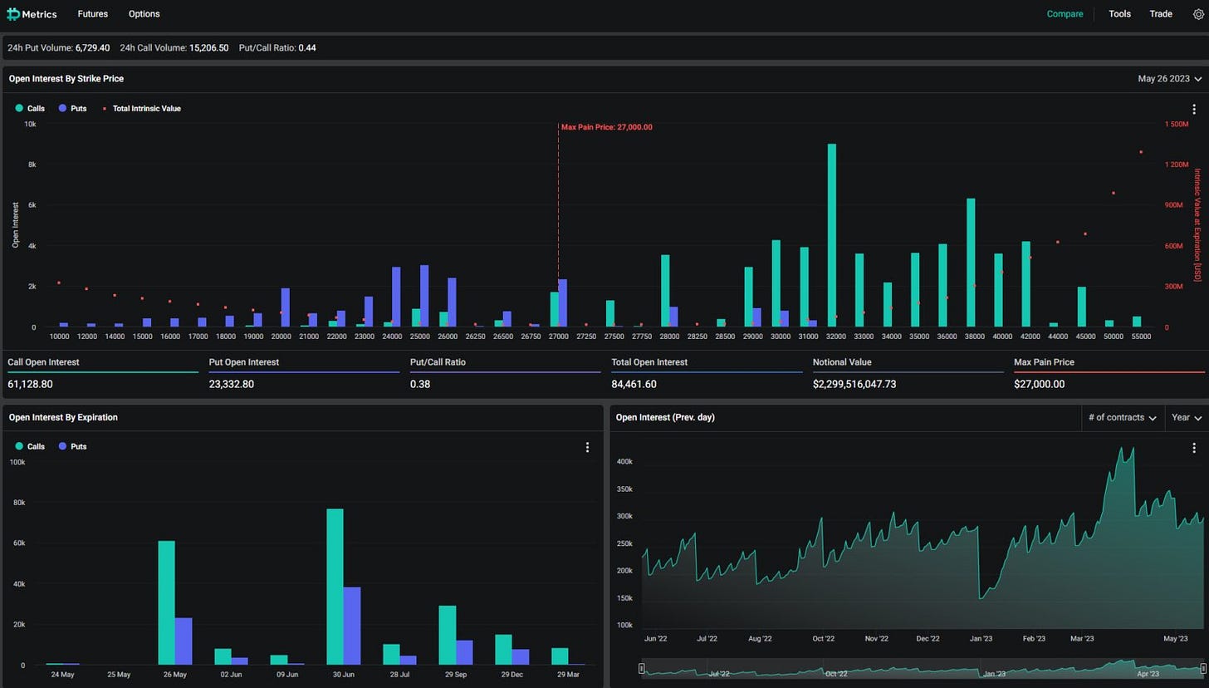Image resolution: width=1209 pixels, height=688 pixels.
Task: Click Open Interest By Expiration title
Action: pyautogui.click(x=63, y=417)
